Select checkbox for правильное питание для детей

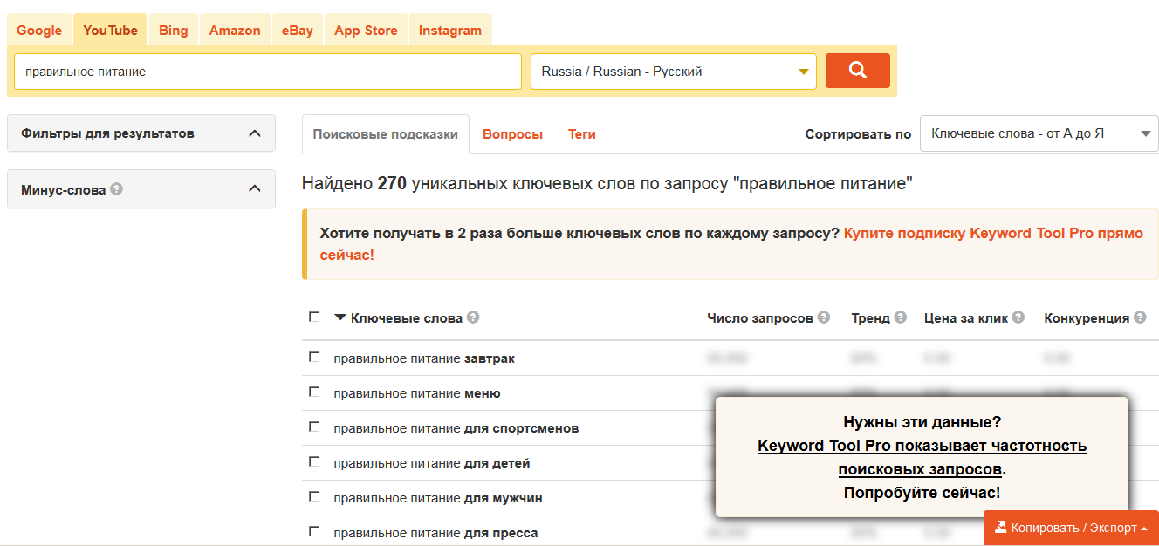click(x=314, y=462)
